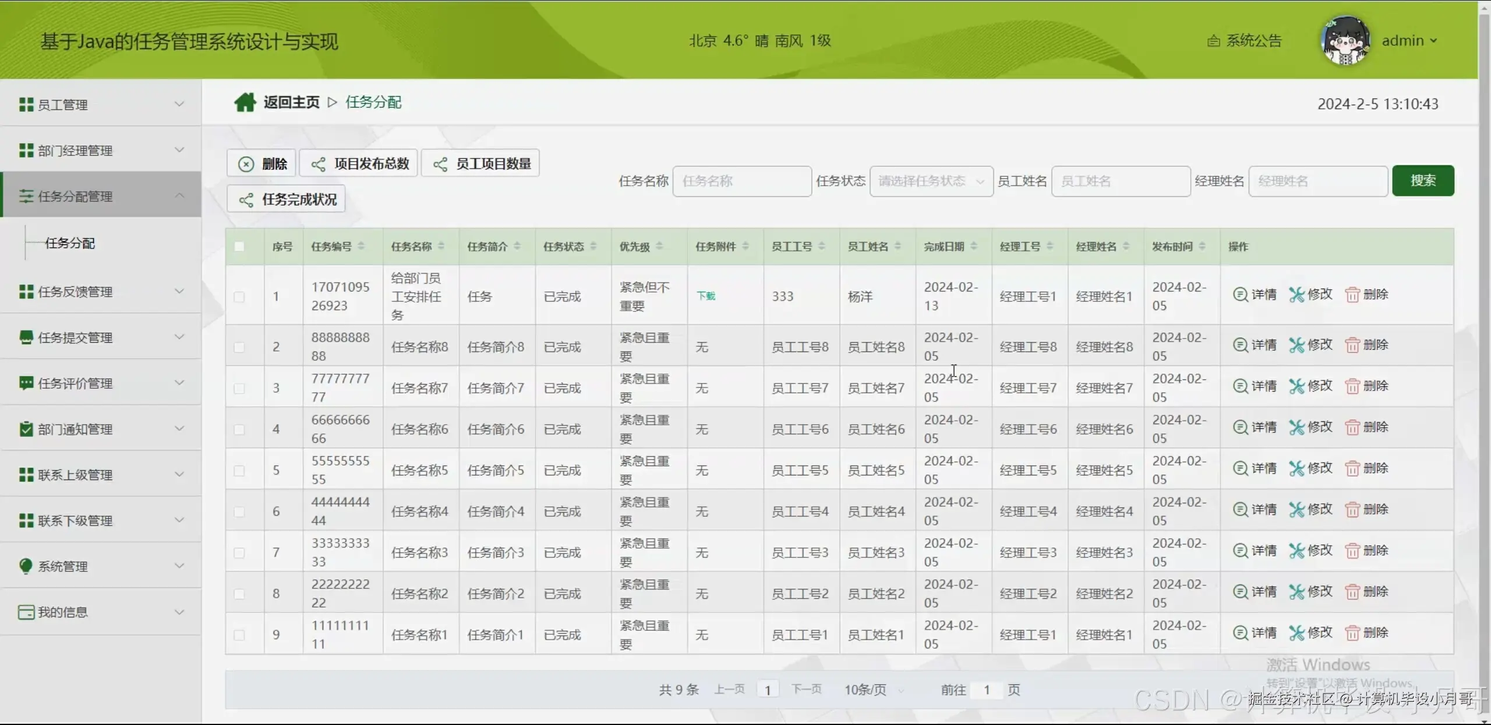Click the 修改 edit icon for 任务名称8
Screen dimensions: 1491x725
click(x=1297, y=344)
